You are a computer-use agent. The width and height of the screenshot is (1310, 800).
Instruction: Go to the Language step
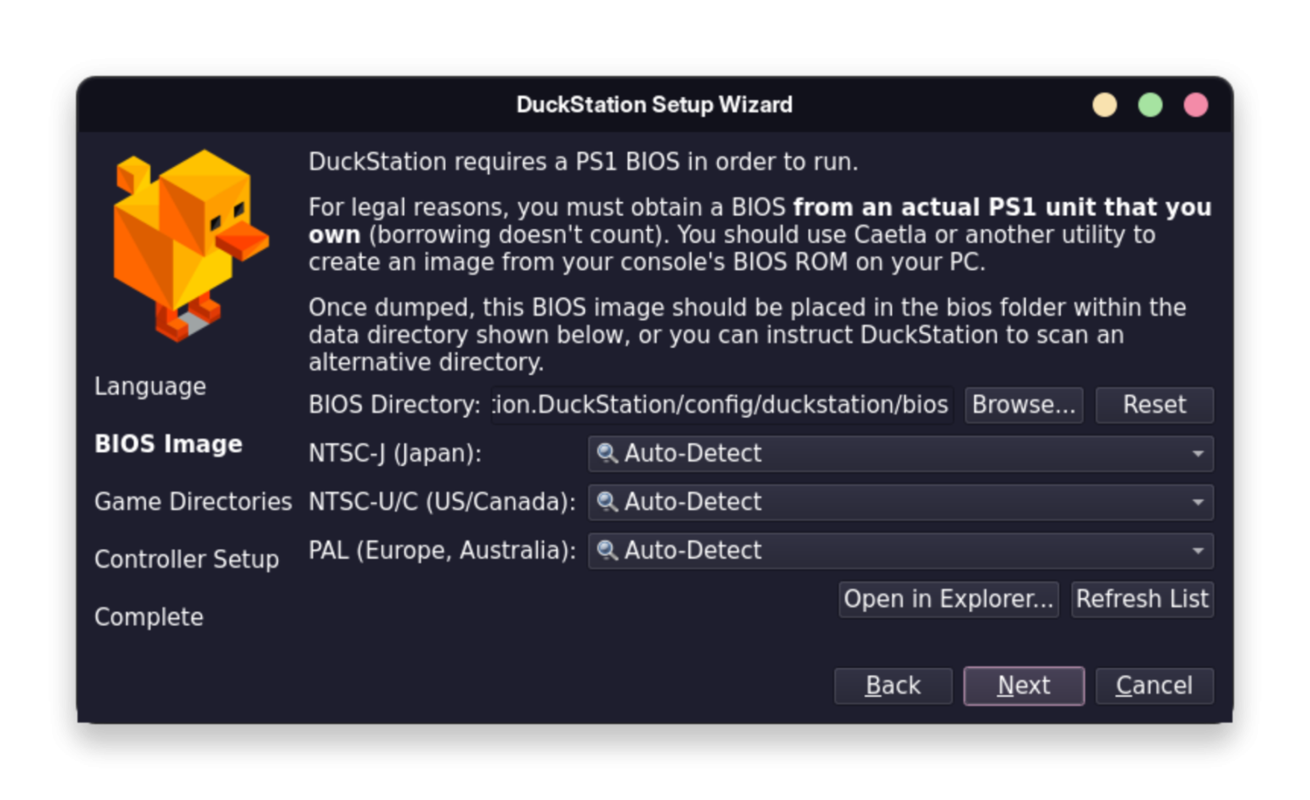(150, 387)
